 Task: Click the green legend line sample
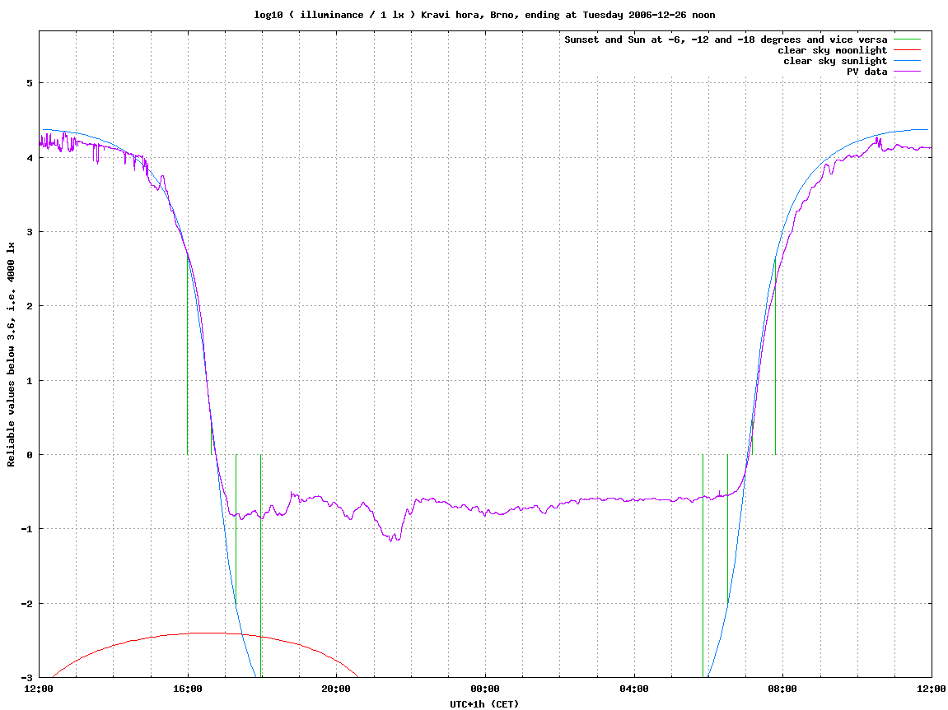(x=907, y=39)
